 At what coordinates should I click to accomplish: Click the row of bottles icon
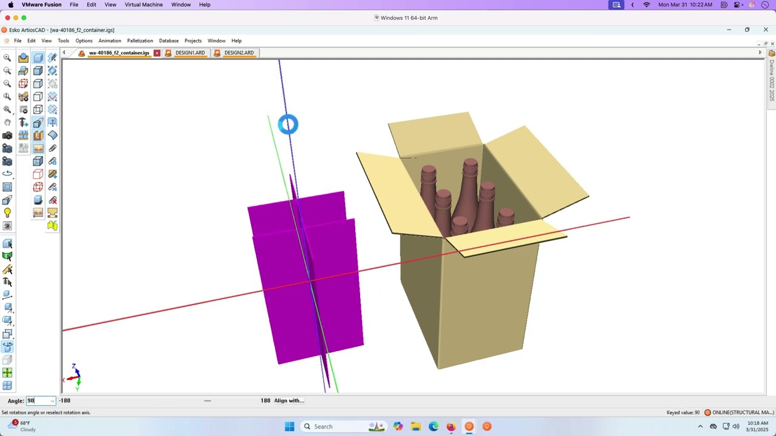(23, 135)
